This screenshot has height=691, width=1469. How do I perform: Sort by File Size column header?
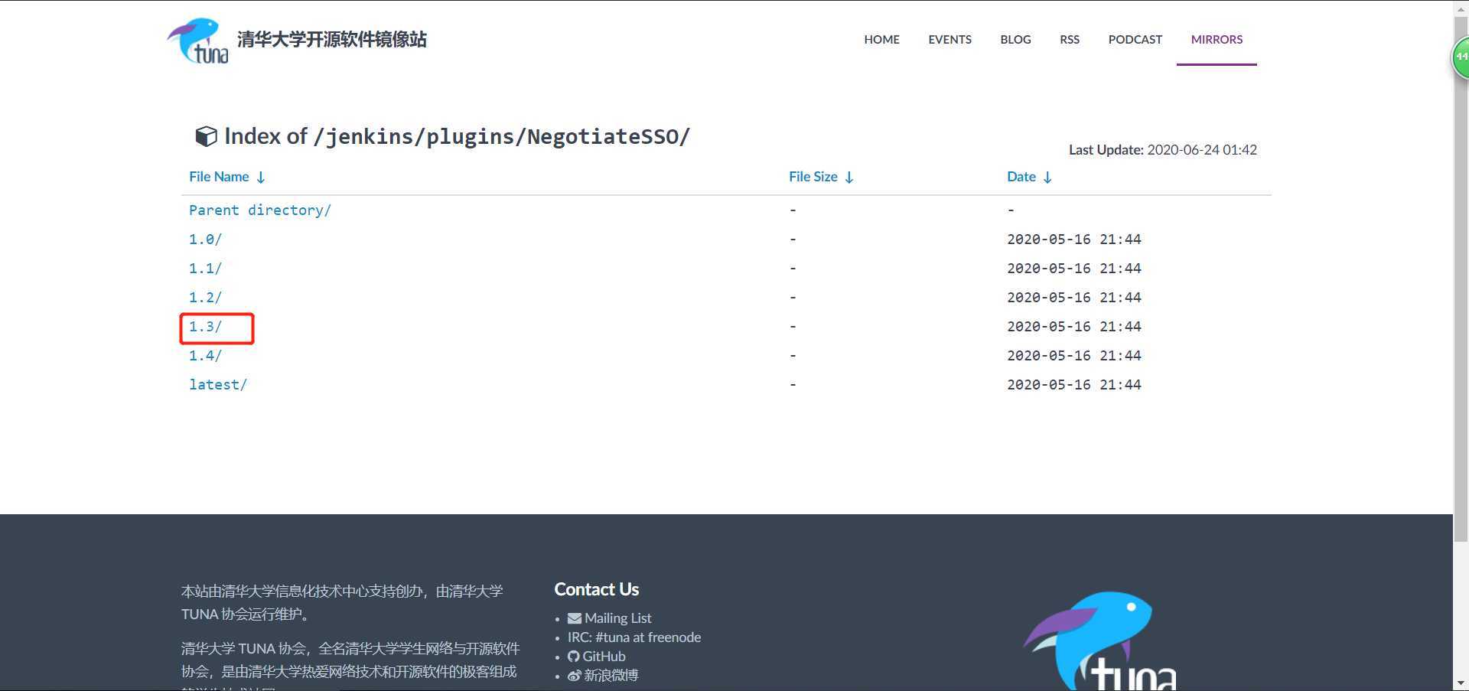pos(813,177)
